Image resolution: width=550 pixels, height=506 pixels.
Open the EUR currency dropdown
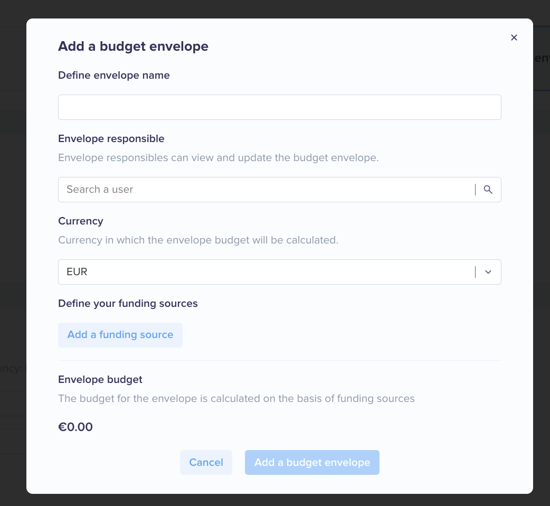tap(280, 272)
